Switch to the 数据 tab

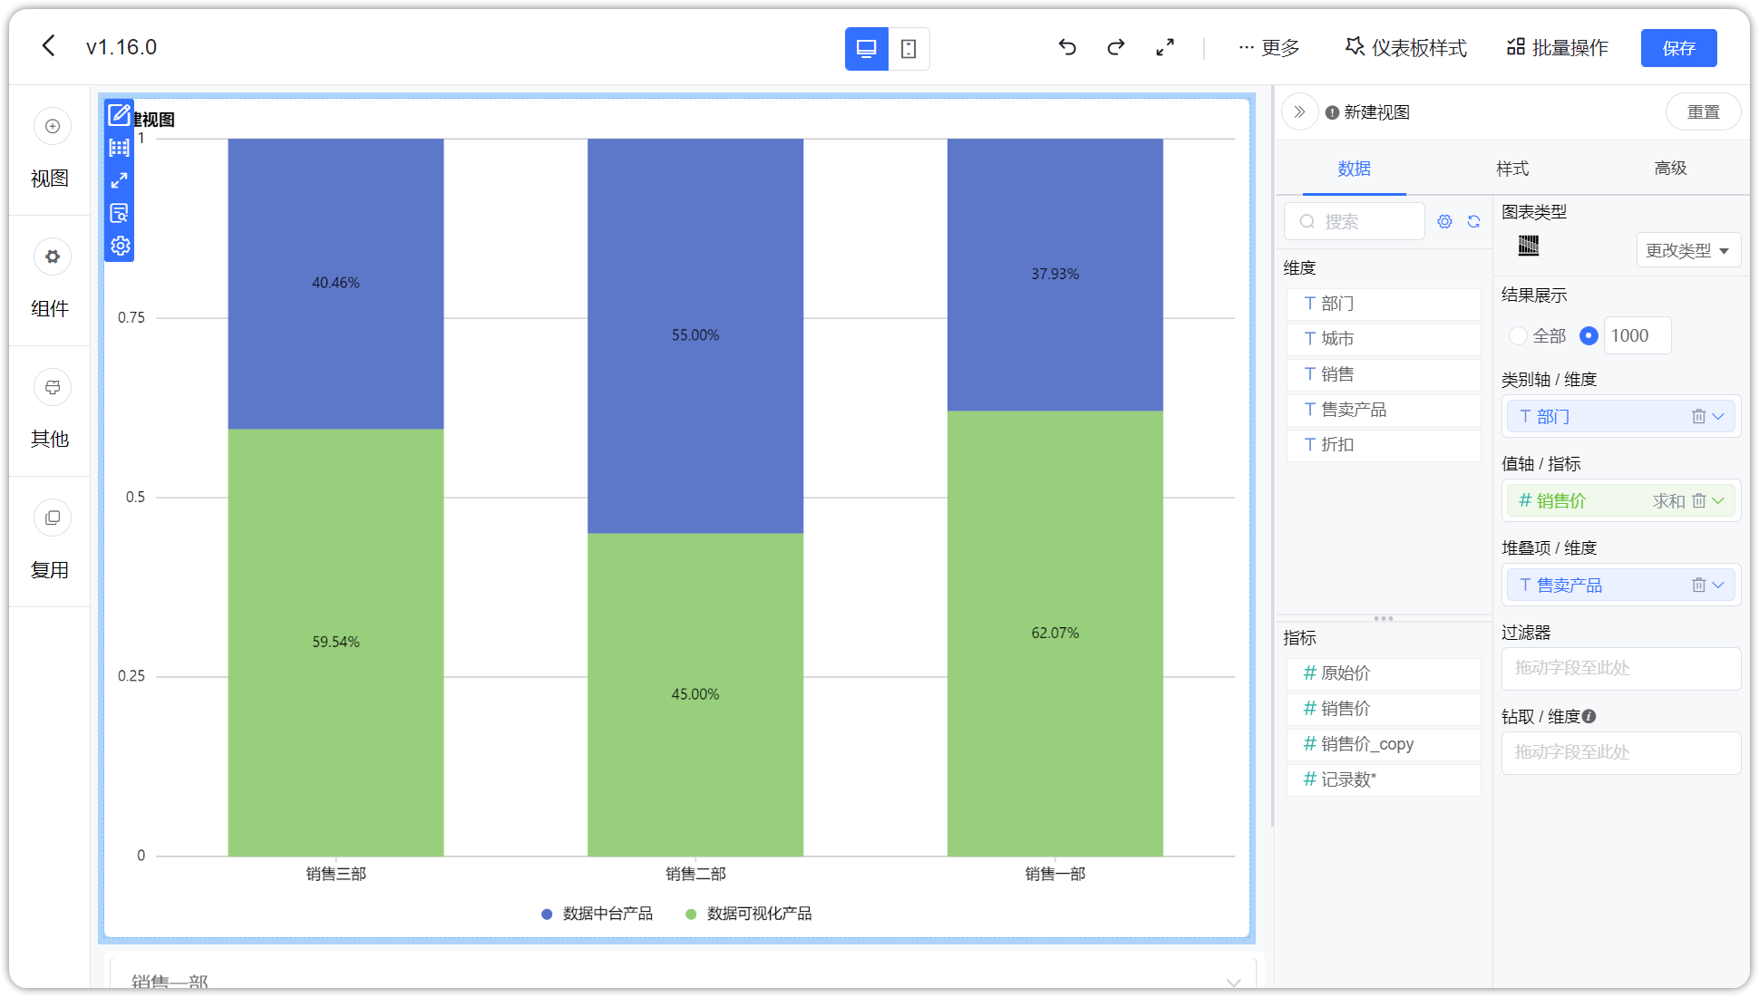(x=1354, y=169)
